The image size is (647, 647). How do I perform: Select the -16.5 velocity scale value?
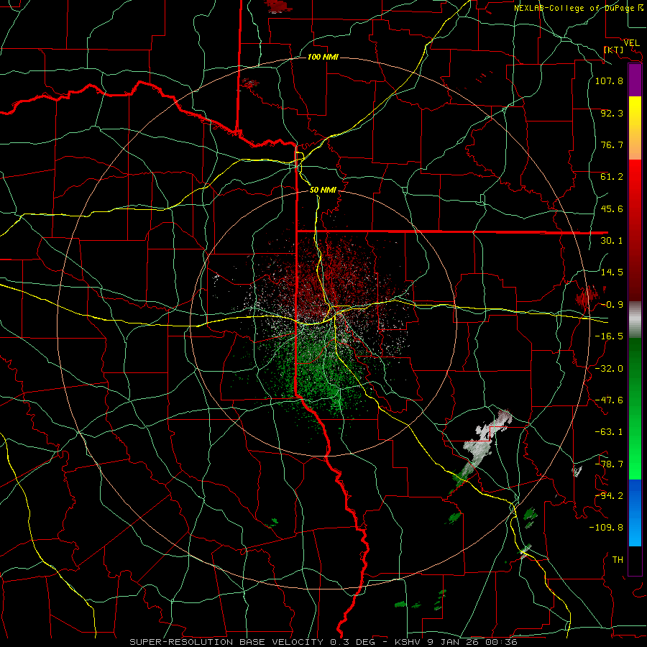coord(609,336)
